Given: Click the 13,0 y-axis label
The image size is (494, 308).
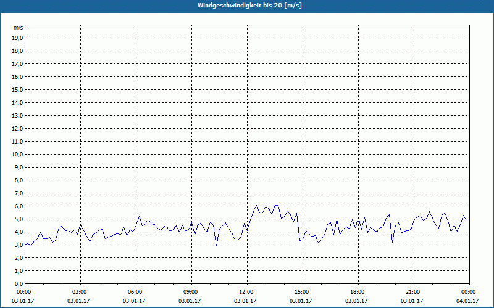Looking at the screenshot, I should pos(18,115).
